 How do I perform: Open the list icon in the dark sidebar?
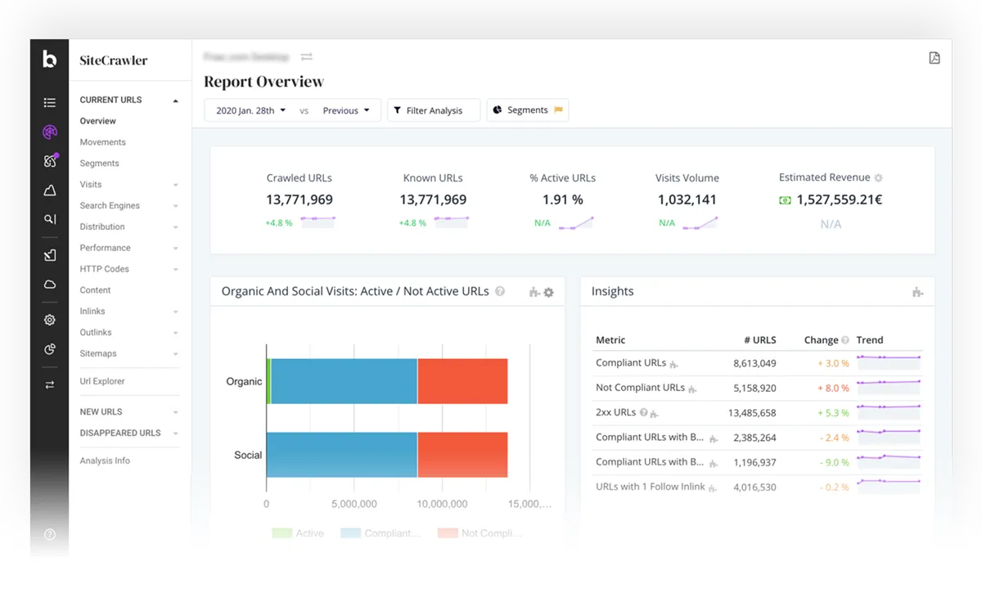point(50,102)
